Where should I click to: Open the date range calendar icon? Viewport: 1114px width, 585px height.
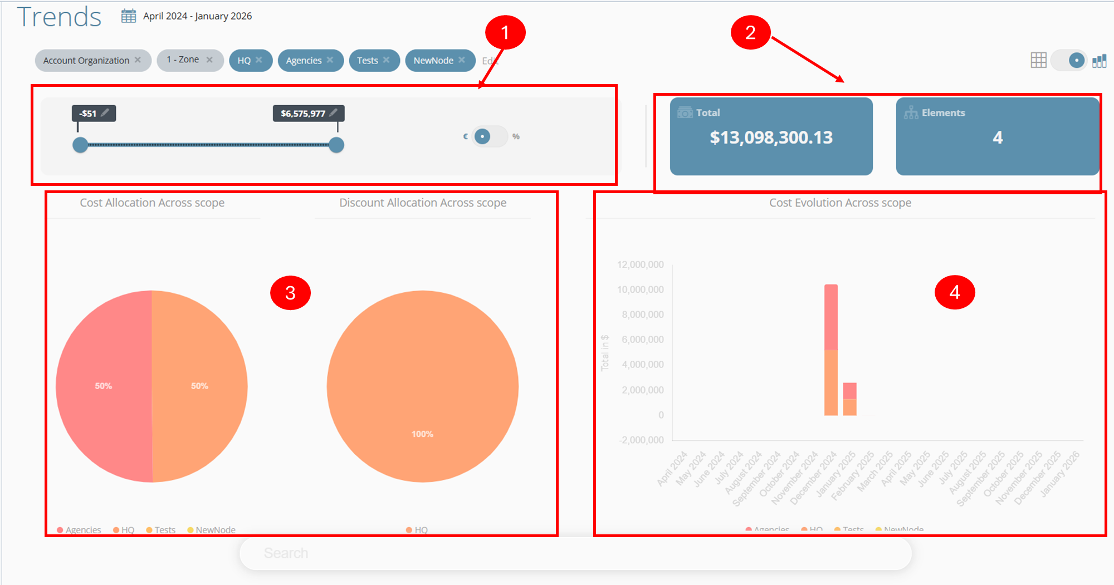tap(129, 16)
